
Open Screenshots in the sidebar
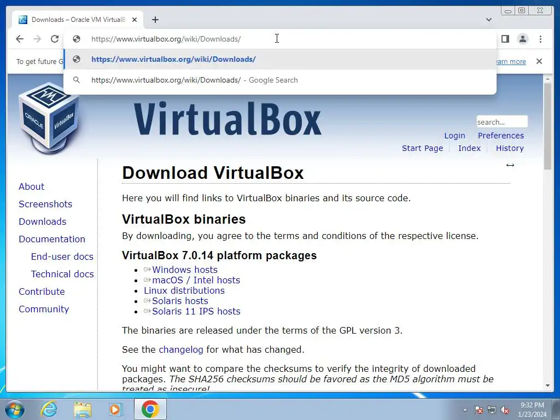pos(45,204)
